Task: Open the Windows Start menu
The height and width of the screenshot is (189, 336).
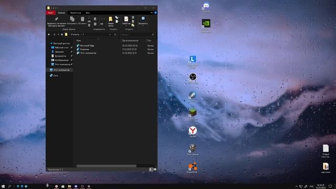Action: click(3, 186)
